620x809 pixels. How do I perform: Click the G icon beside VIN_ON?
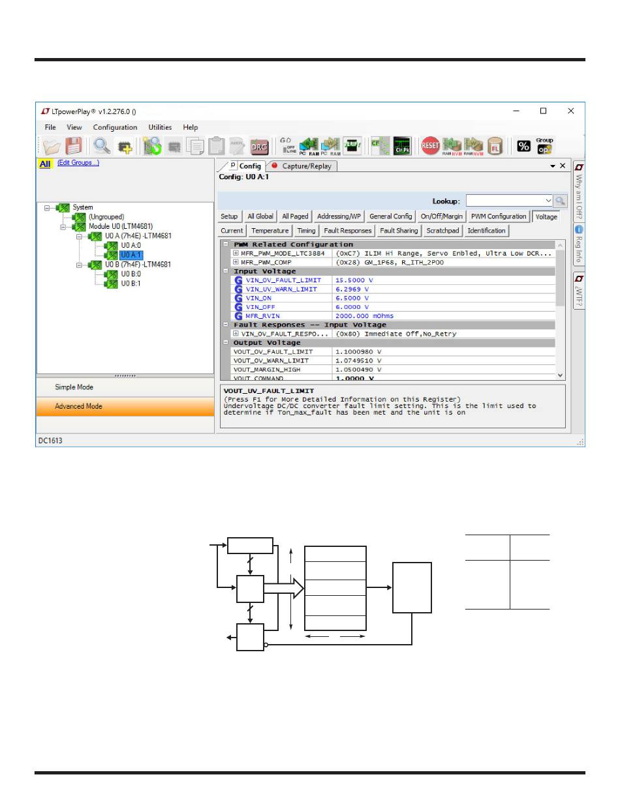point(239,298)
